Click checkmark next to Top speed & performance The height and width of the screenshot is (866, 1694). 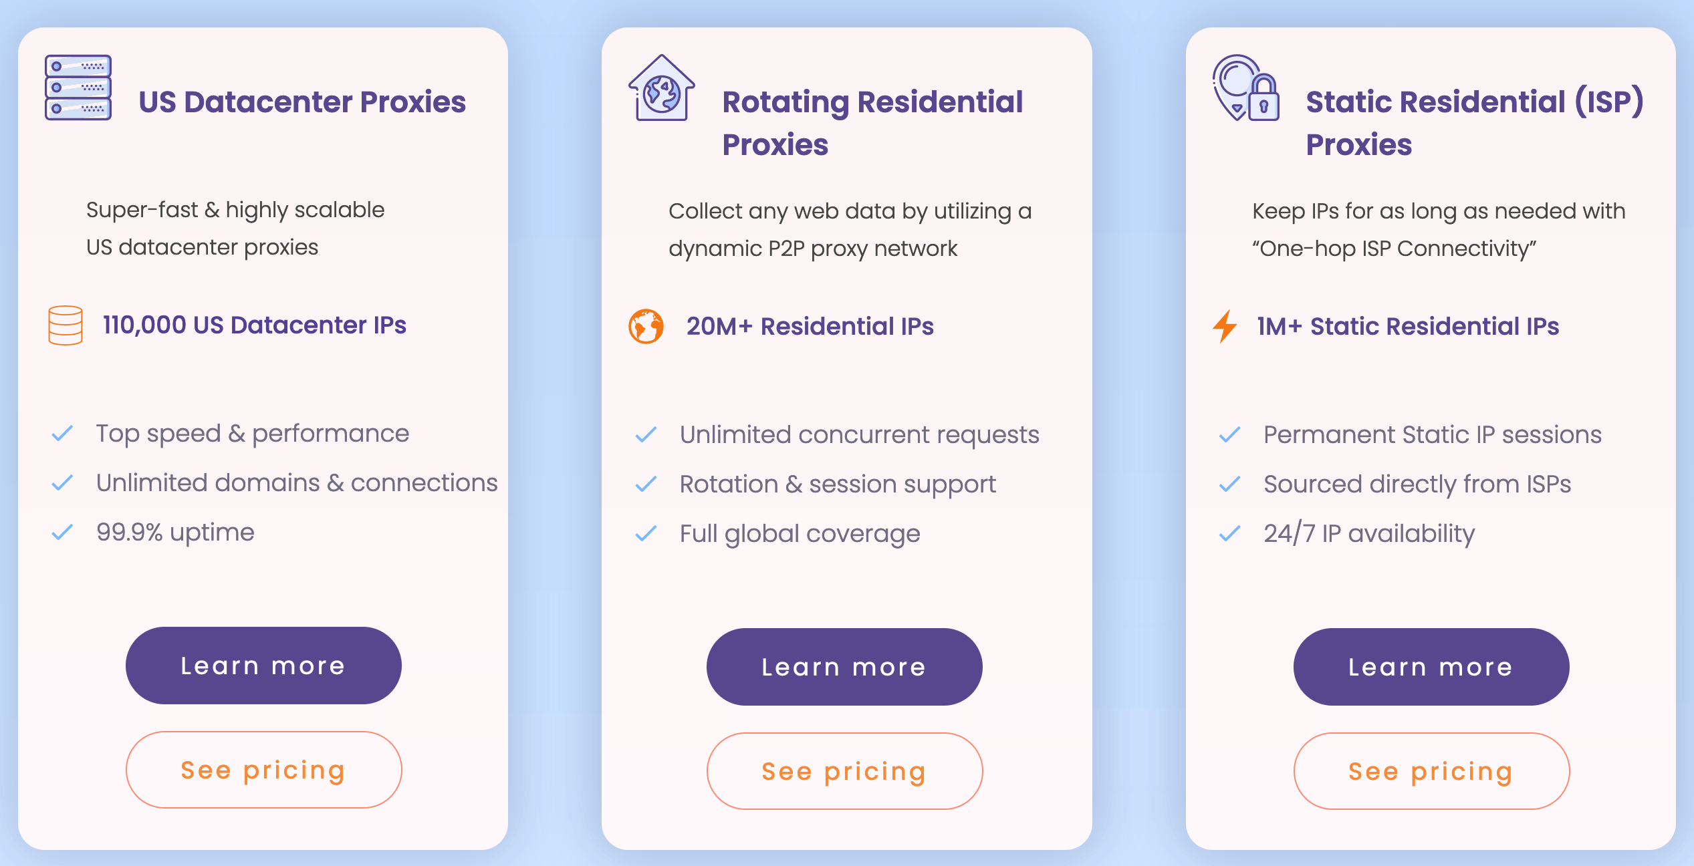tap(62, 434)
